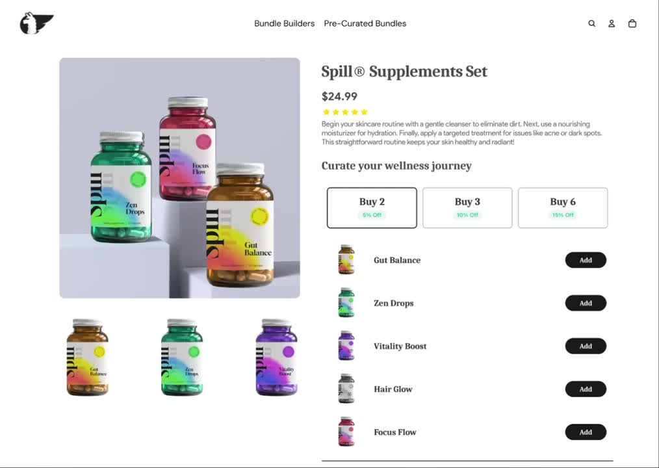Select the Buy 6 bundle option
659x468 pixels.
tap(563, 208)
